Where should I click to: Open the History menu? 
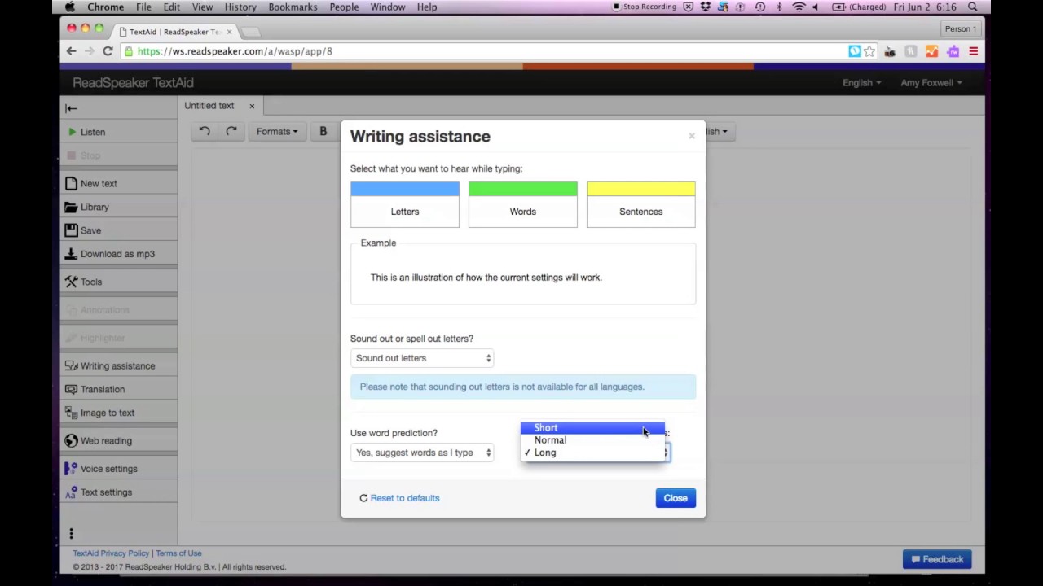240,7
